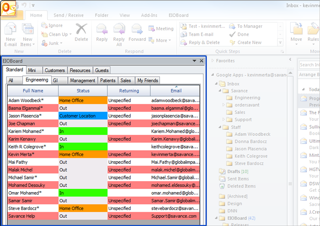Open the EIOBoard ribbon tab
The height and width of the screenshot is (226, 320).
click(x=179, y=15)
